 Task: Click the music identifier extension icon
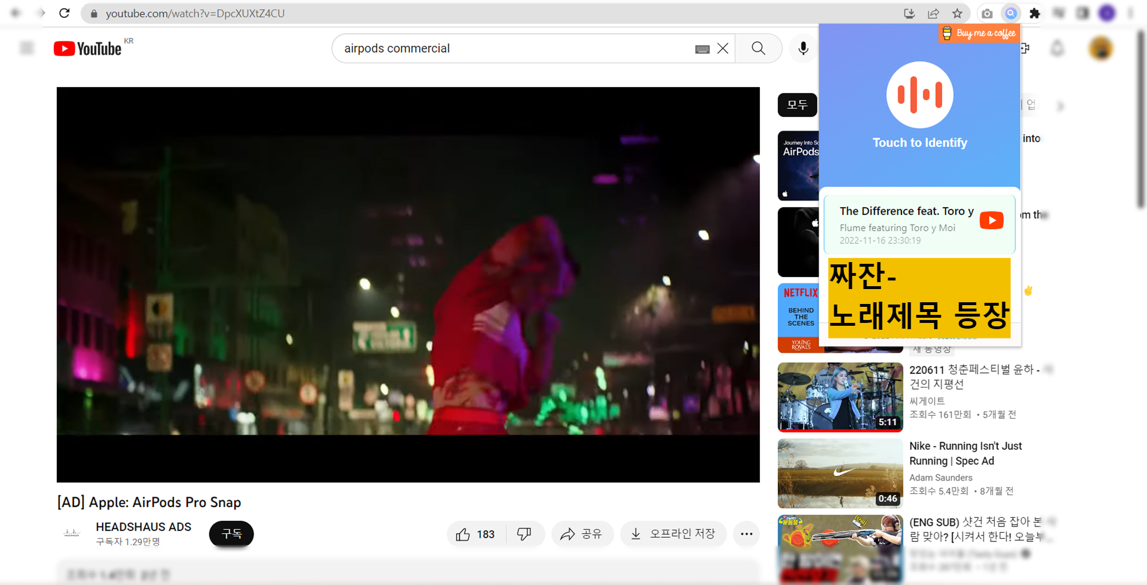click(1011, 13)
